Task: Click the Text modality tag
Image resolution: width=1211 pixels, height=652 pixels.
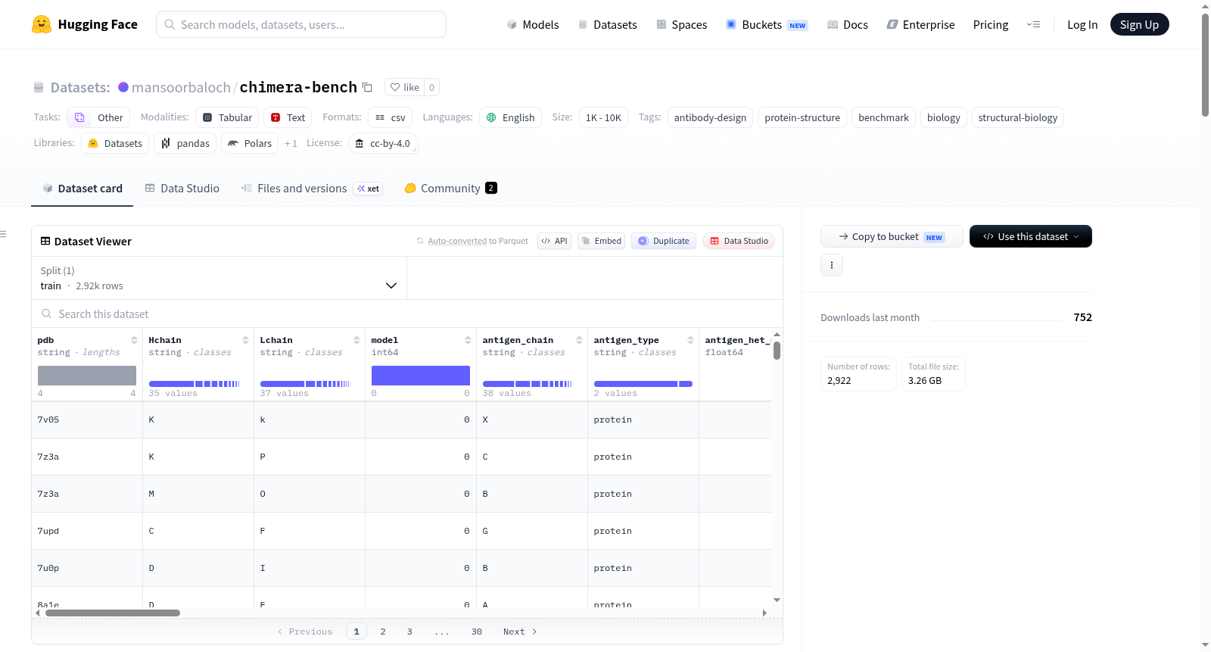Action: click(288, 117)
